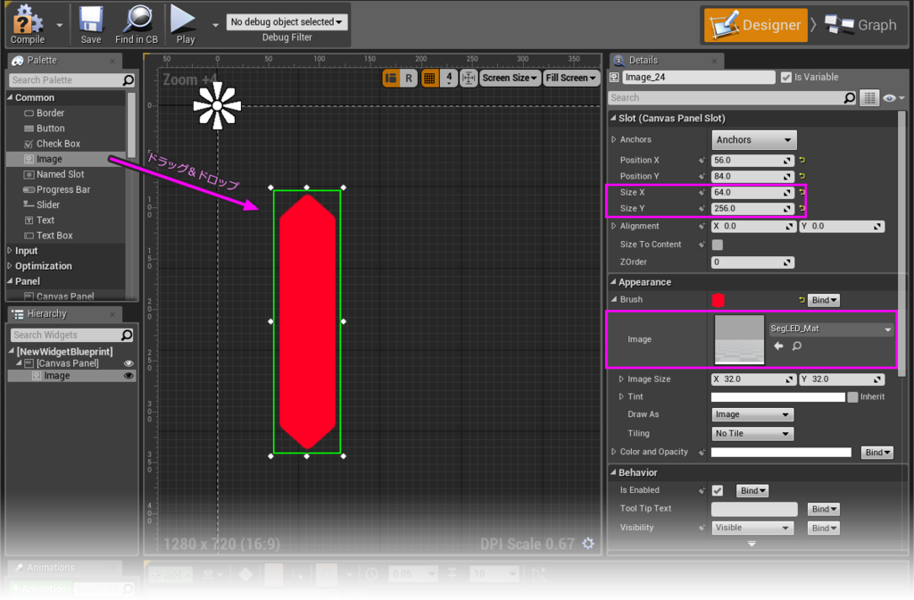Open property matrix grid icon
The image size is (914, 600).
pos(869,98)
